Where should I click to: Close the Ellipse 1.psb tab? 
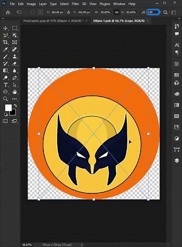click(148, 21)
